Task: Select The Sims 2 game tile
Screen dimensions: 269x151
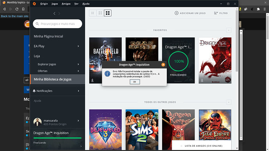Action: click(142, 130)
